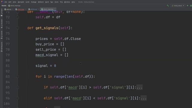Open the Pull Requests tool window sidebar tab
The width and height of the screenshot is (192, 108).
(1, 47)
